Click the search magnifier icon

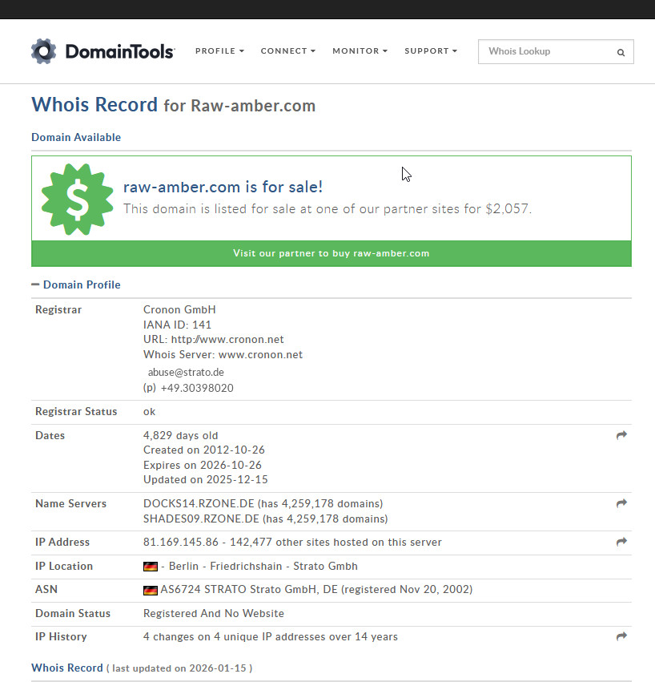click(x=621, y=53)
